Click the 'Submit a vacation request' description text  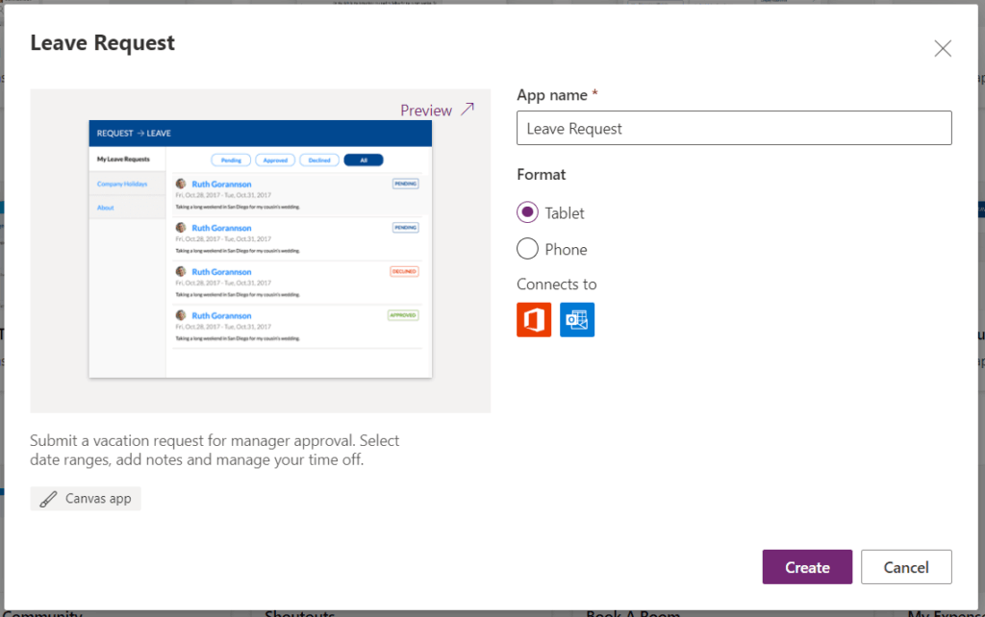point(215,450)
